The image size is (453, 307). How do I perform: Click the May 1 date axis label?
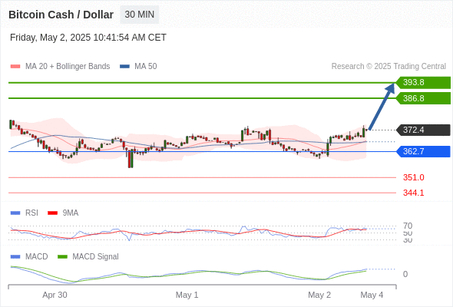pos(187,295)
